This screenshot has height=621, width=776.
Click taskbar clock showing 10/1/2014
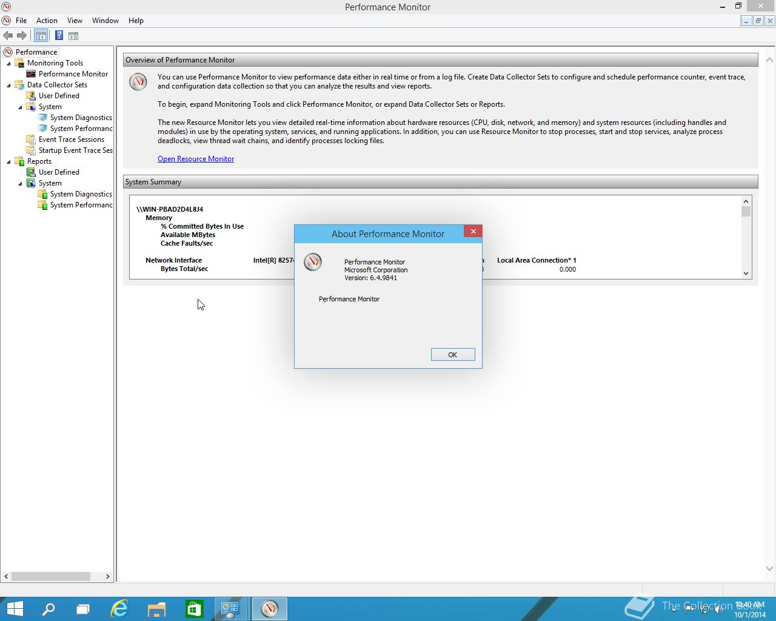click(750, 609)
